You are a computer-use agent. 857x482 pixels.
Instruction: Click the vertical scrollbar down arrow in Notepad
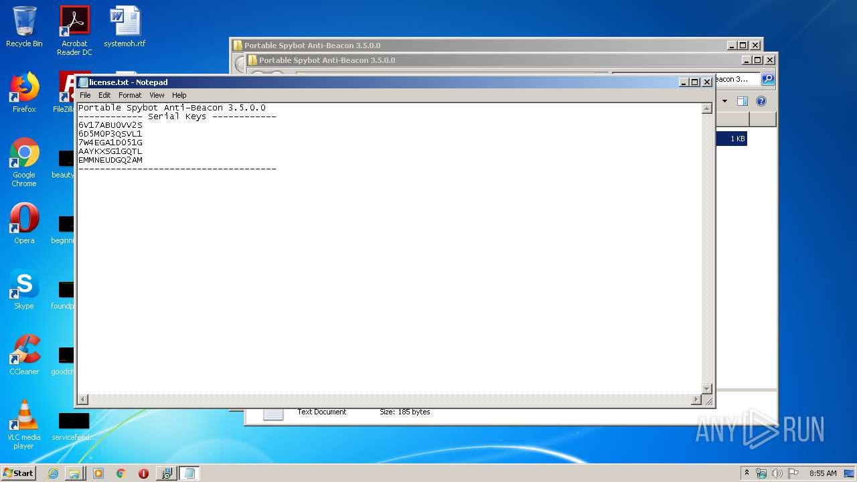[706, 389]
